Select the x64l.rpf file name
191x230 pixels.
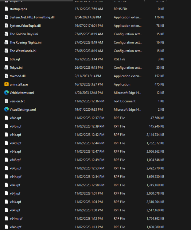(15, 210)
